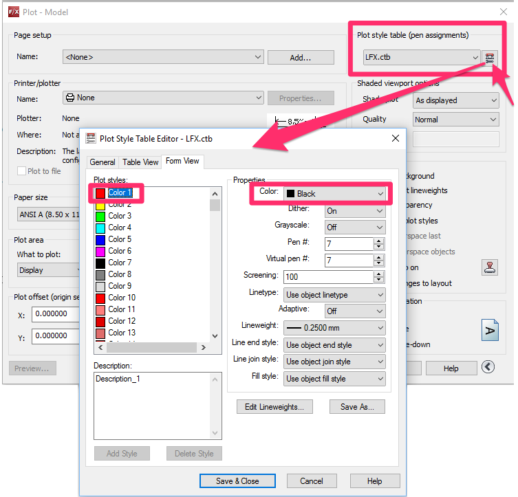The width and height of the screenshot is (518, 497).
Task: Increase Pen # value with up arrow
Action: click(378, 241)
